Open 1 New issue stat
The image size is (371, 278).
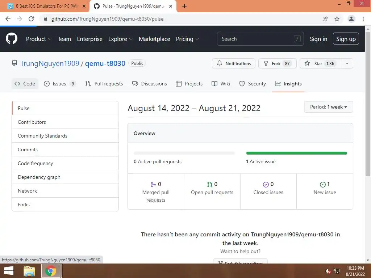click(325, 192)
